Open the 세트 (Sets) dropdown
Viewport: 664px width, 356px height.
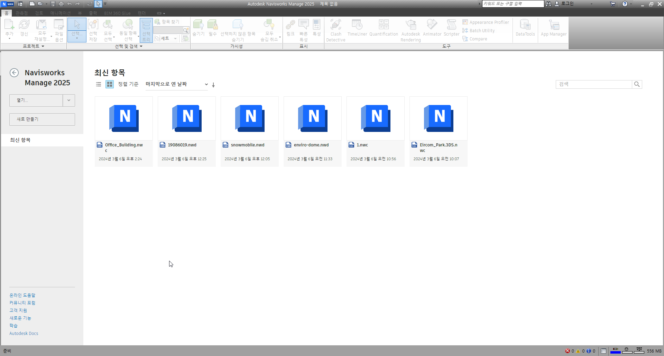(166, 38)
